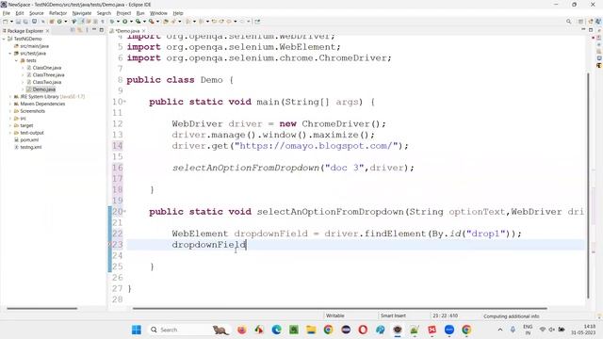This screenshot has width=603, height=339.
Task: Select pom.xml in Package Explorer
Action: click(x=29, y=140)
